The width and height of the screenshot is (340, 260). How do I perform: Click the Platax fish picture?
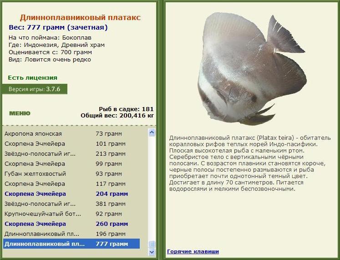tap(252, 68)
